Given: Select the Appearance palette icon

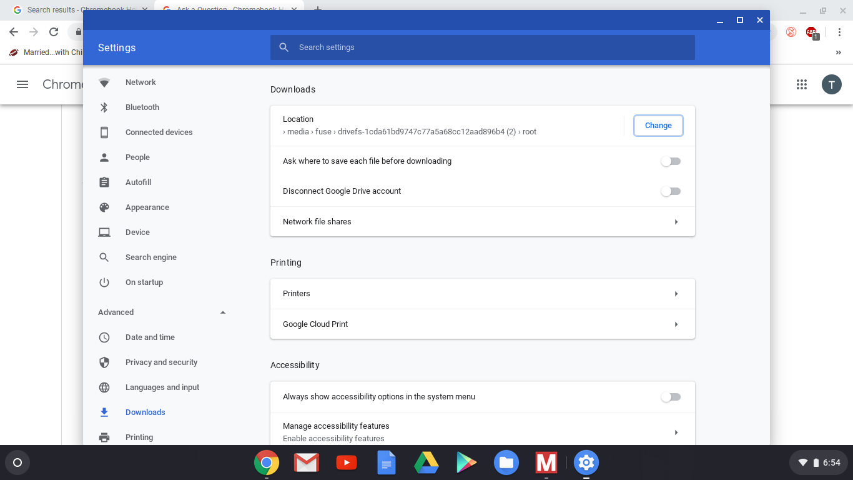Looking at the screenshot, I should coord(104,207).
